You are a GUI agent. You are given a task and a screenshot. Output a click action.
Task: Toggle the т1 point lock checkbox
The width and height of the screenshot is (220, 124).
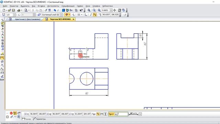click(25, 114)
